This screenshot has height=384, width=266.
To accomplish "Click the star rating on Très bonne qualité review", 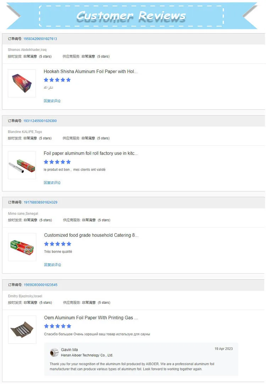I will 57,244.
